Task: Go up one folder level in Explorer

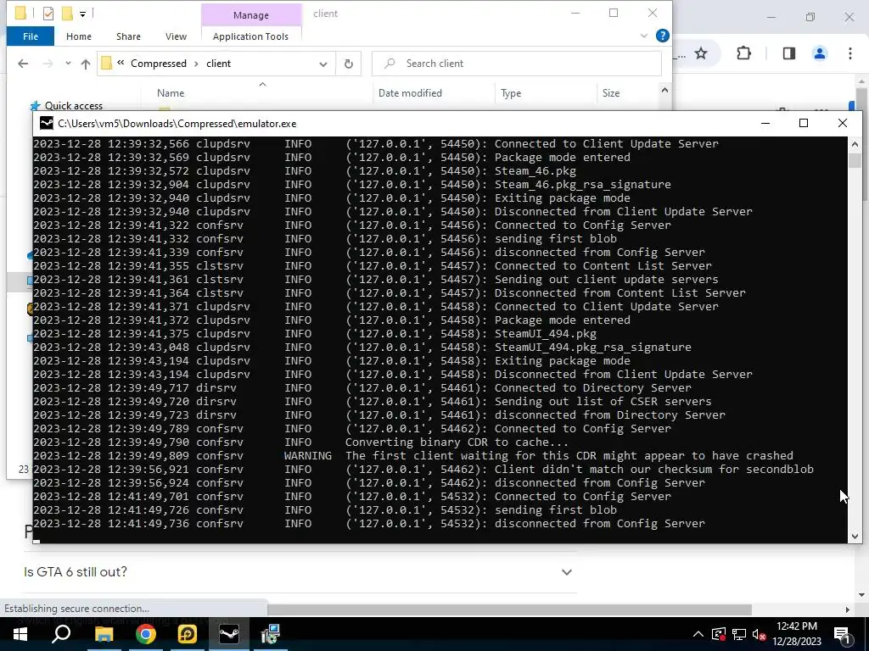Action: (x=86, y=64)
